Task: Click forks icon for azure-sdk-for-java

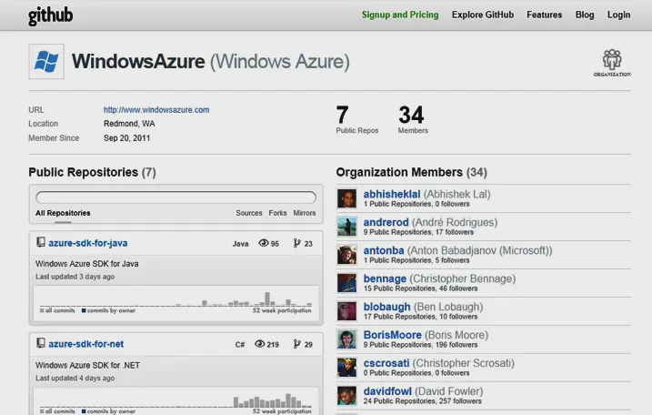Action: tap(296, 244)
